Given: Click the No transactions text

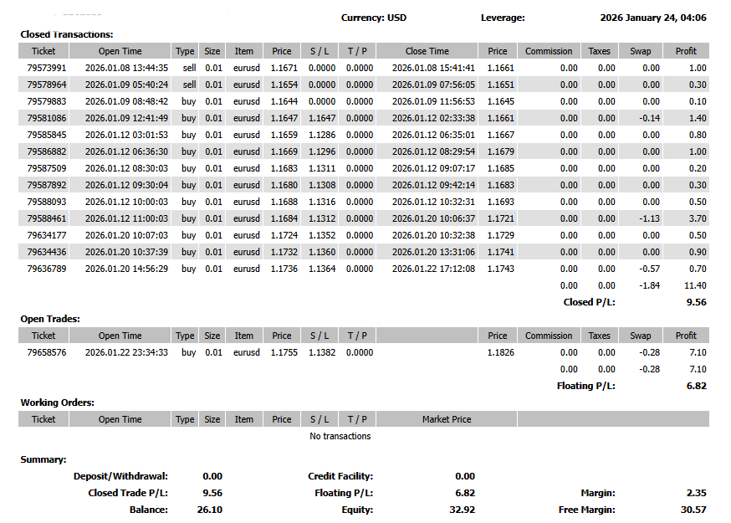Looking at the screenshot, I should 340,436.
